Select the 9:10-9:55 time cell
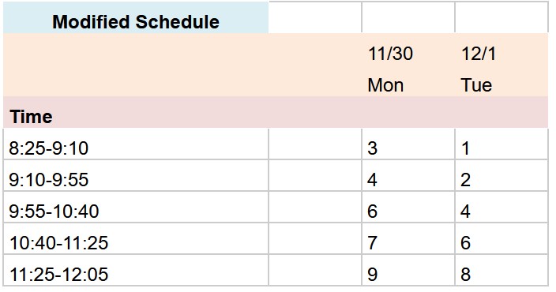Image resolution: width=556 pixels, height=292 pixels. coord(136,175)
